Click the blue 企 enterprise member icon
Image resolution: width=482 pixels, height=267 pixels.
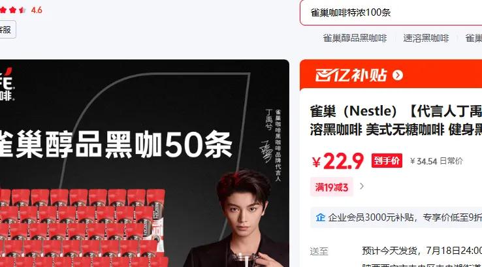tap(320, 217)
